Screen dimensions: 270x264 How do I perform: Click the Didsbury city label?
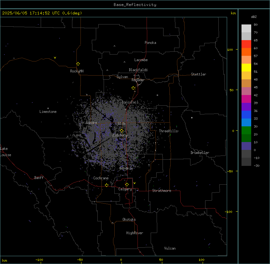coord(120,135)
